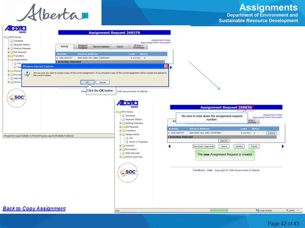
Task: Open Bid Request in the upper tree
Action: click(x=20, y=52)
